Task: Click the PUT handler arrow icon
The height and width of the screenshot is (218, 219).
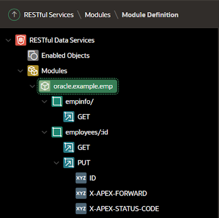Action: click(69, 163)
